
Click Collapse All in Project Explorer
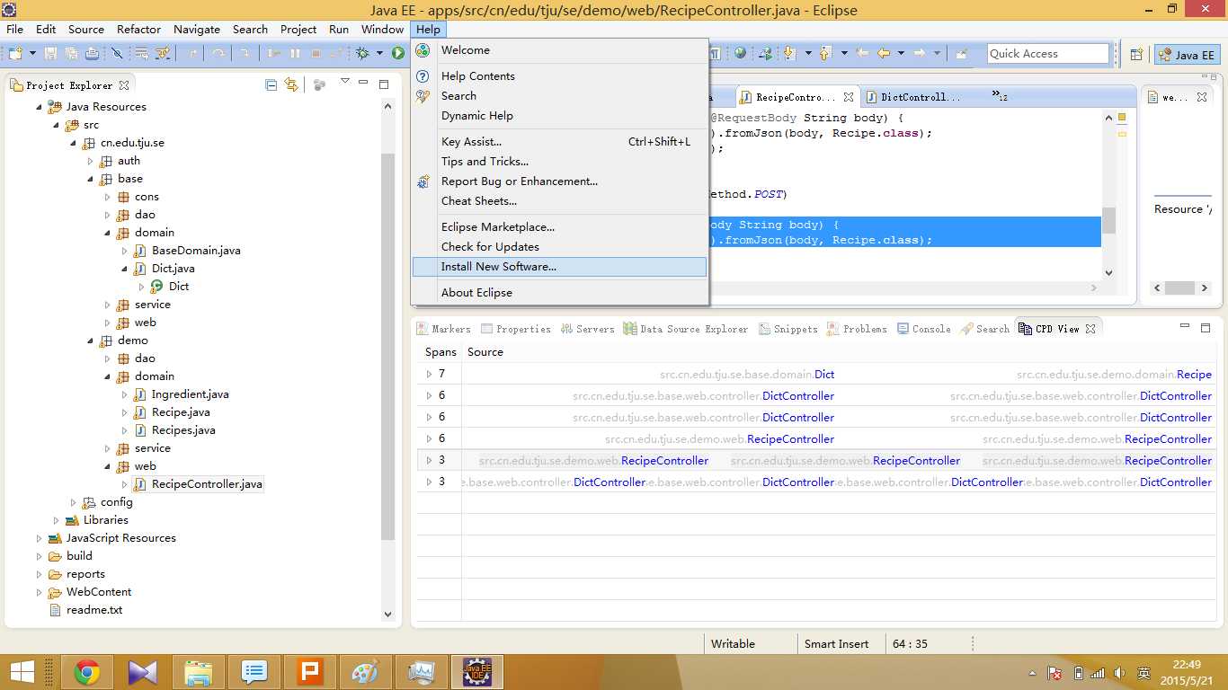271,85
